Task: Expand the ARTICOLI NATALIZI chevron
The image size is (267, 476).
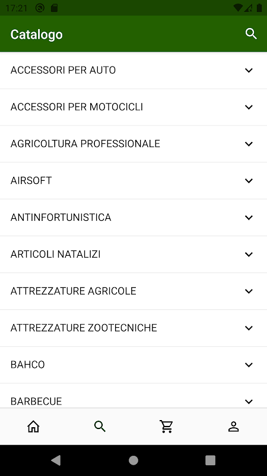Action: pyautogui.click(x=249, y=254)
